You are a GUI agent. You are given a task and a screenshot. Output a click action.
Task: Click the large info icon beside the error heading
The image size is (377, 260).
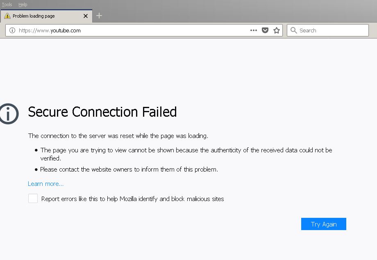tap(9, 113)
